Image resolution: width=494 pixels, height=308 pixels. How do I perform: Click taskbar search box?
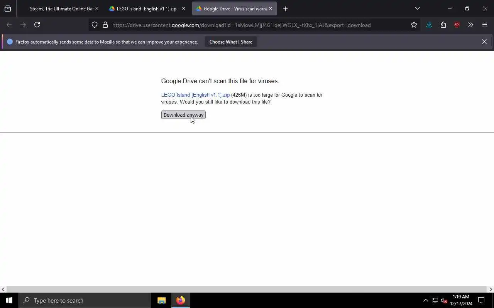click(85, 300)
